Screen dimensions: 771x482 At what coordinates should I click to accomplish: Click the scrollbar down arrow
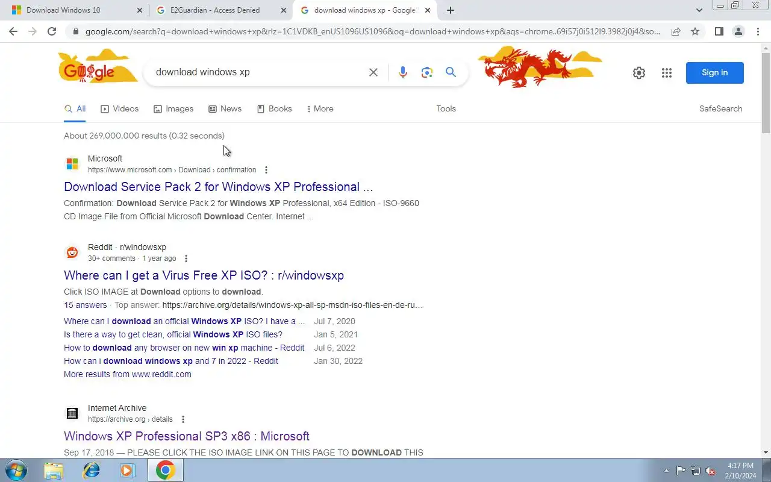[x=766, y=452]
